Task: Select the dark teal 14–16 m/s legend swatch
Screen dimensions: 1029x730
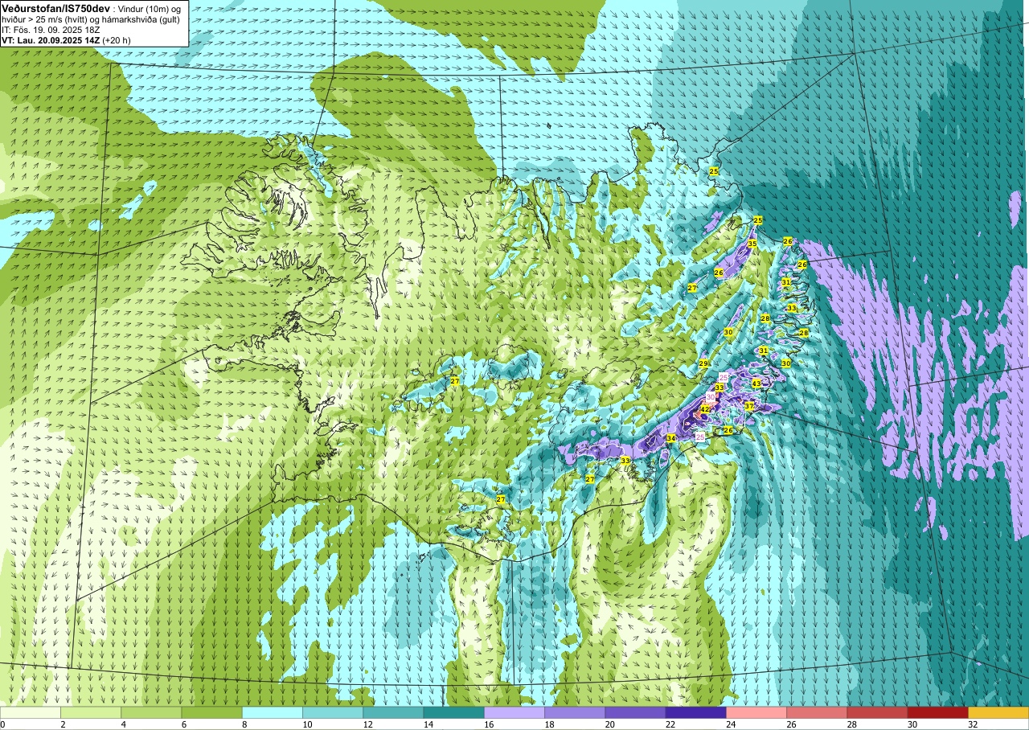Action: tap(453, 712)
